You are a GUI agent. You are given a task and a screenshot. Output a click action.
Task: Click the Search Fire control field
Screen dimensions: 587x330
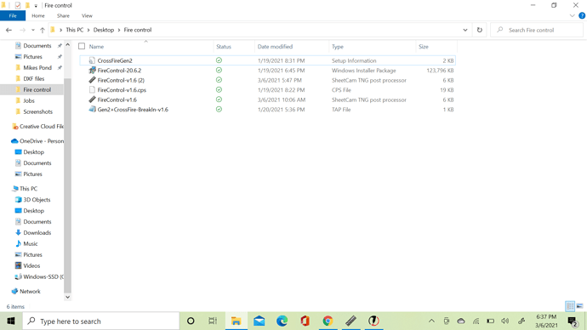click(x=537, y=30)
